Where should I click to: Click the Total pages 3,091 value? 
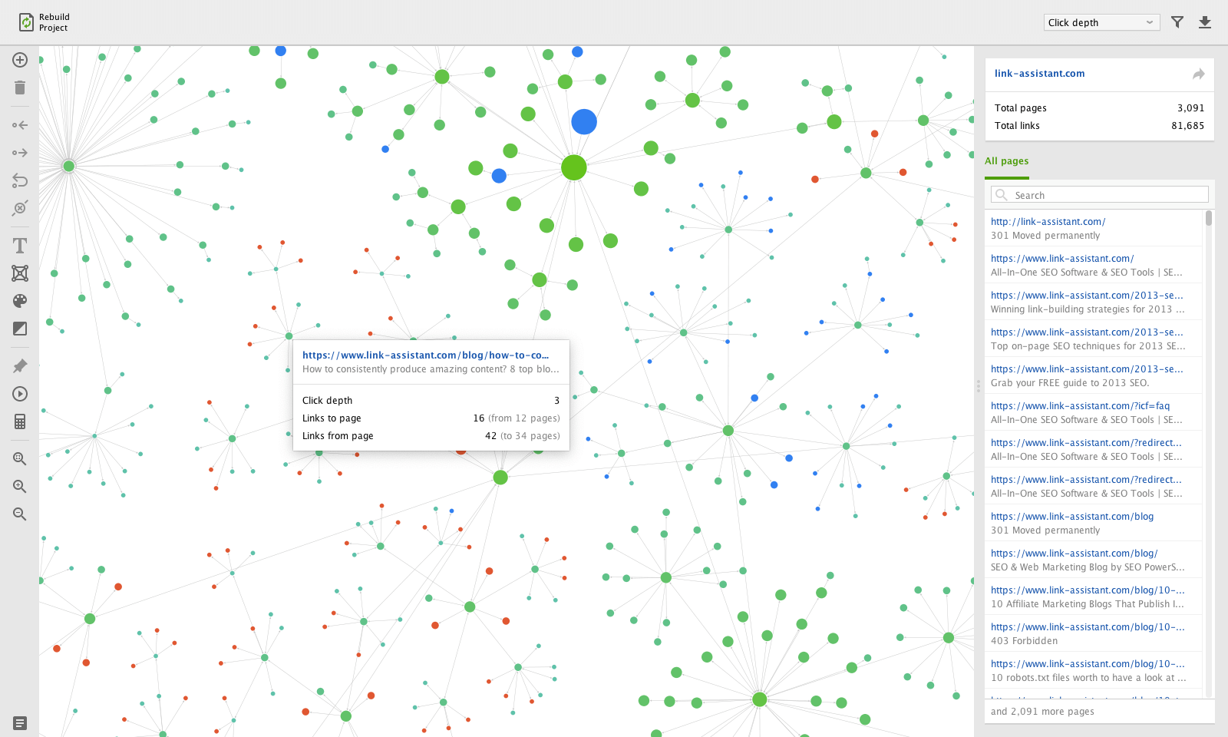(1190, 108)
